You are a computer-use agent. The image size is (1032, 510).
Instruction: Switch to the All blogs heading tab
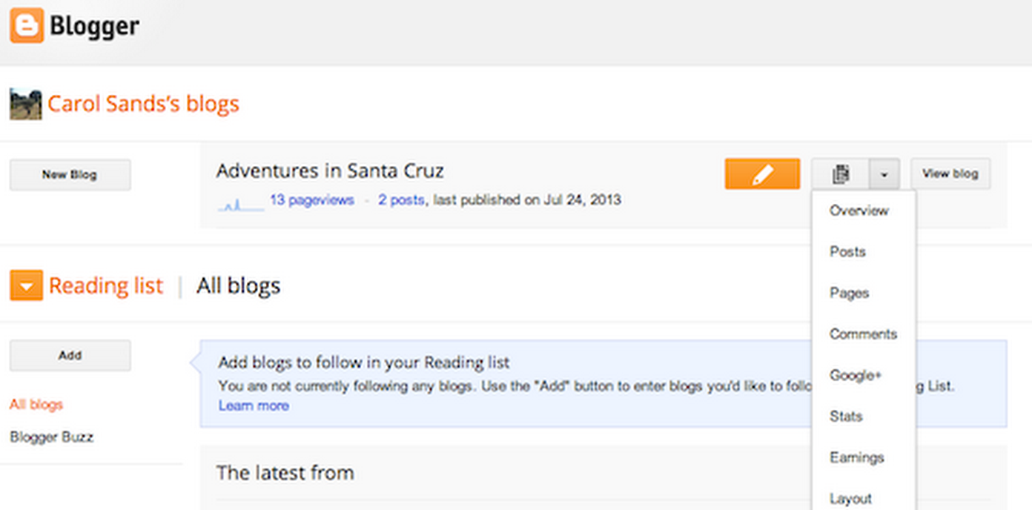238,285
